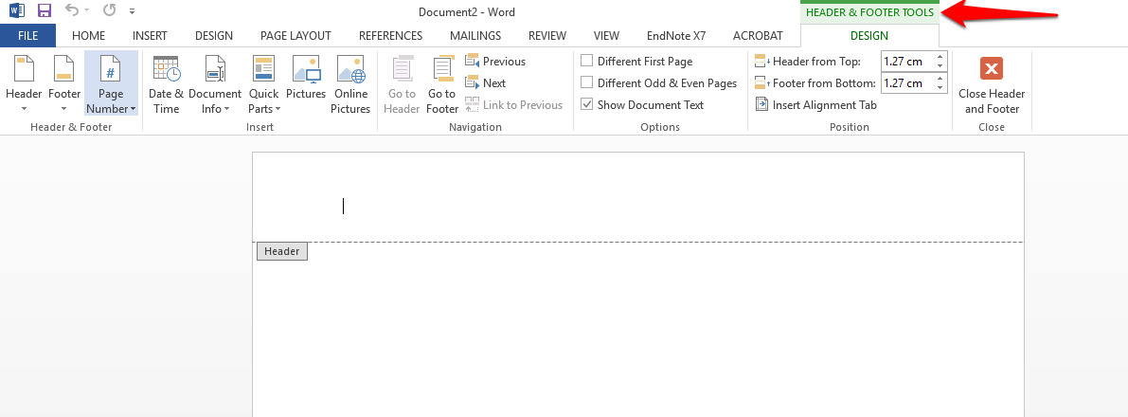Switch to PAGE LAYOUT tab
The height and width of the screenshot is (417, 1128).
(295, 35)
